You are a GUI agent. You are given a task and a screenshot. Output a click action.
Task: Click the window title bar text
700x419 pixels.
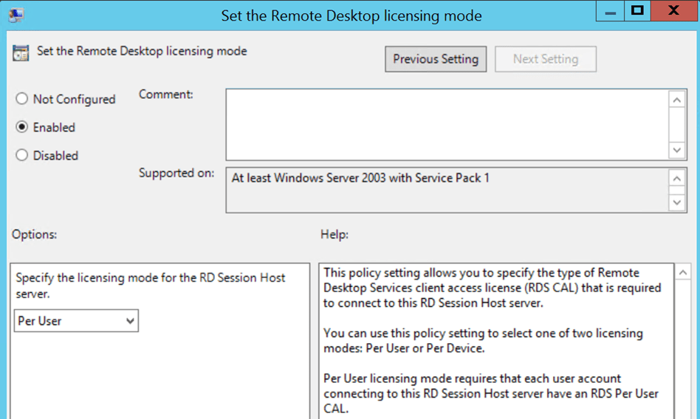pyautogui.click(x=351, y=15)
